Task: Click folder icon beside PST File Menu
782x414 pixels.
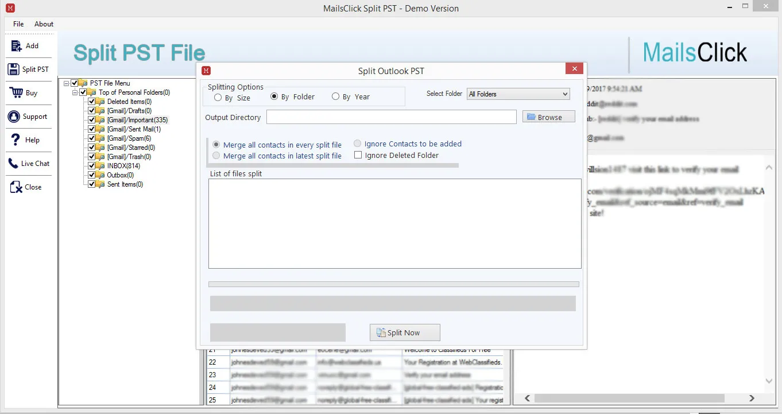Action: tap(84, 83)
